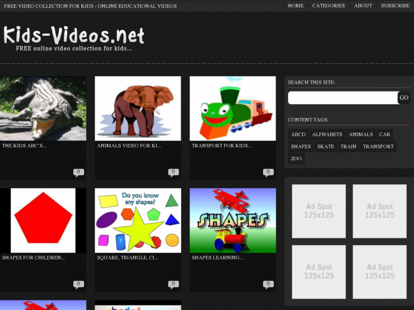Select the TRAIN content tag
Screen dimensions: 414x310
click(x=349, y=147)
